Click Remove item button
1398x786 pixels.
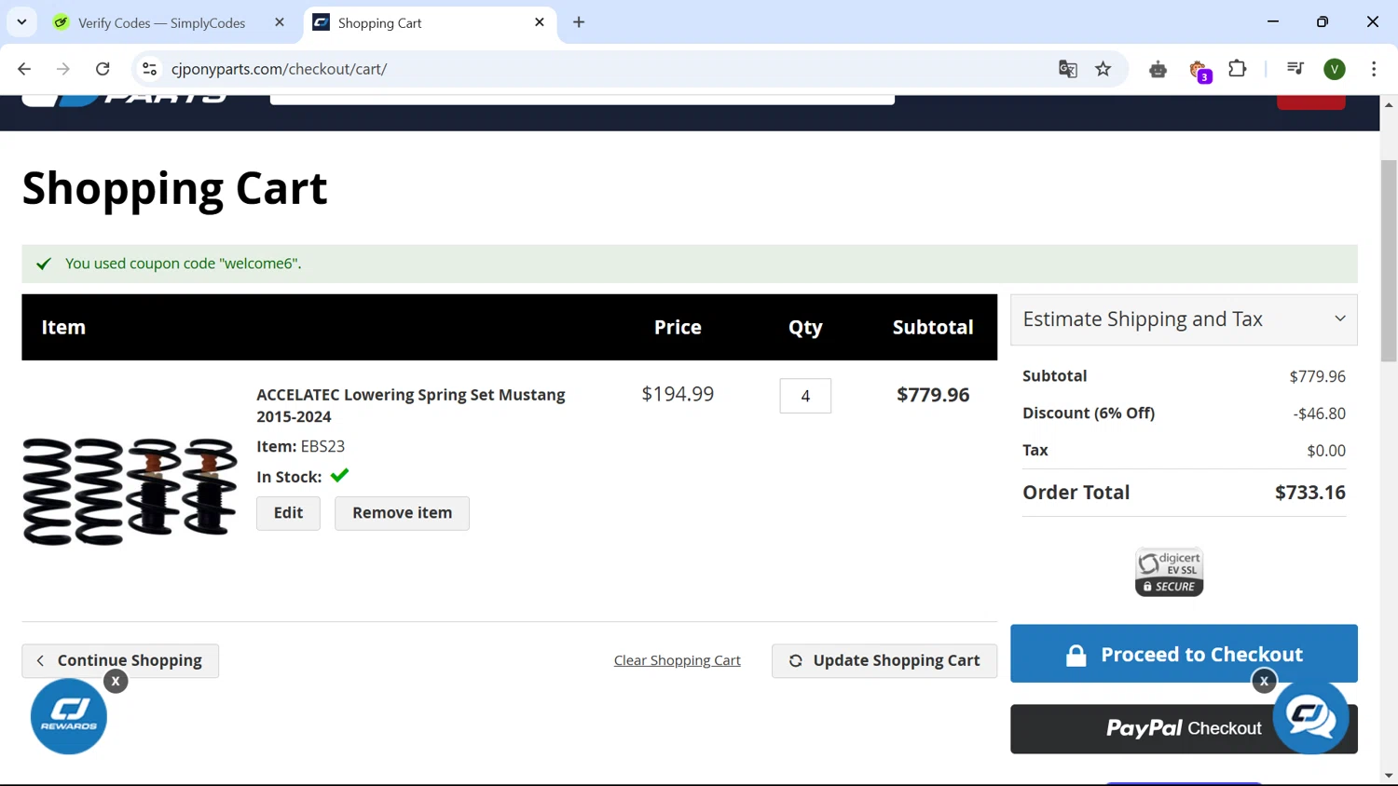402,513
